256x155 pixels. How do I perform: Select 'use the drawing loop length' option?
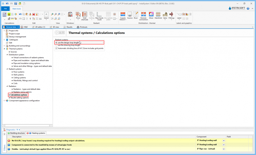[x=56, y=45]
